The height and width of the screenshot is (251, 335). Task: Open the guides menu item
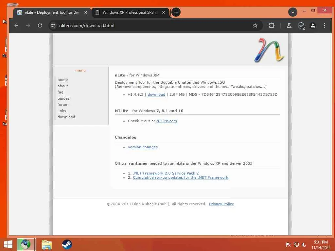tap(63, 98)
